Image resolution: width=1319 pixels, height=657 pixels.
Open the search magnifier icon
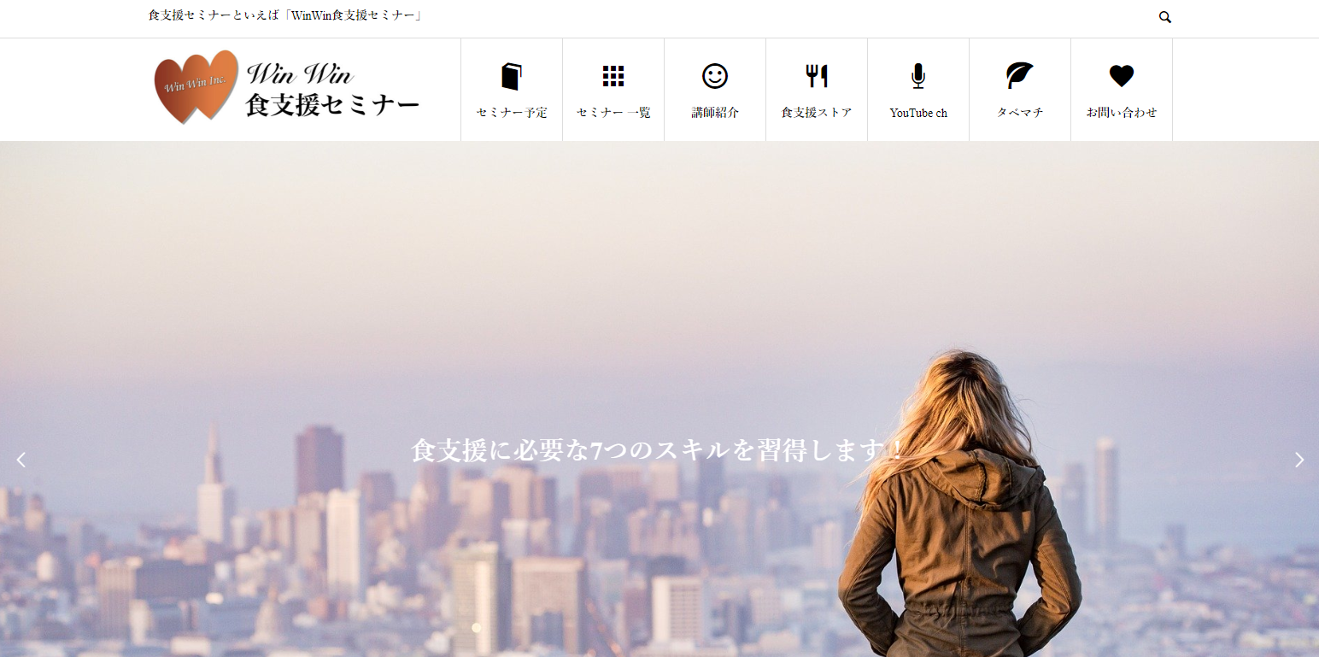pyautogui.click(x=1164, y=17)
